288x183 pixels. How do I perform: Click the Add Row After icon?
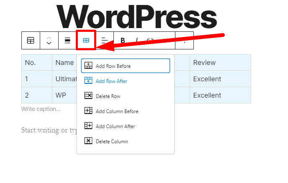click(x=88, y=80)
